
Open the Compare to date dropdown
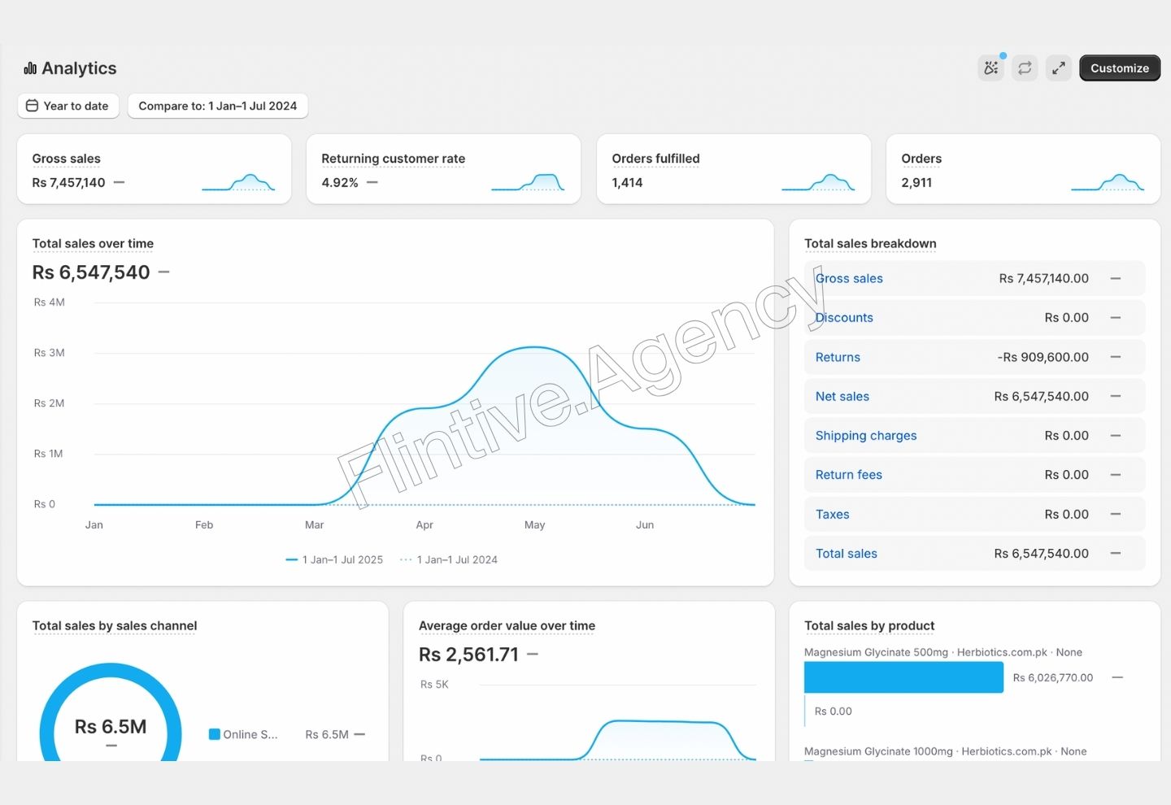(217, 106)
